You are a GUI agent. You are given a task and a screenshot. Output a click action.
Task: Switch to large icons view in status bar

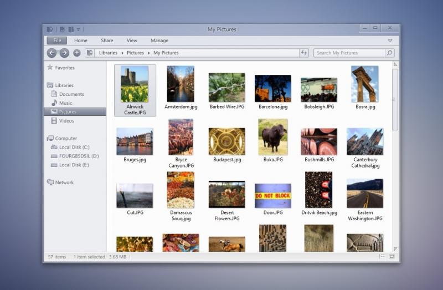pos(392,257)
